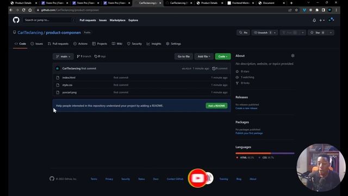Screen dimensions: 348x196
Task: Go to browser home icon
Action: [x=30, y=10]
